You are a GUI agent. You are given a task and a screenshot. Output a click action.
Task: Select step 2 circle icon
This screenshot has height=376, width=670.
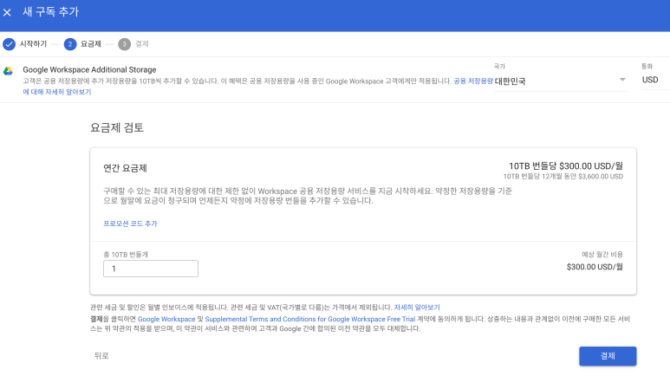70,44
